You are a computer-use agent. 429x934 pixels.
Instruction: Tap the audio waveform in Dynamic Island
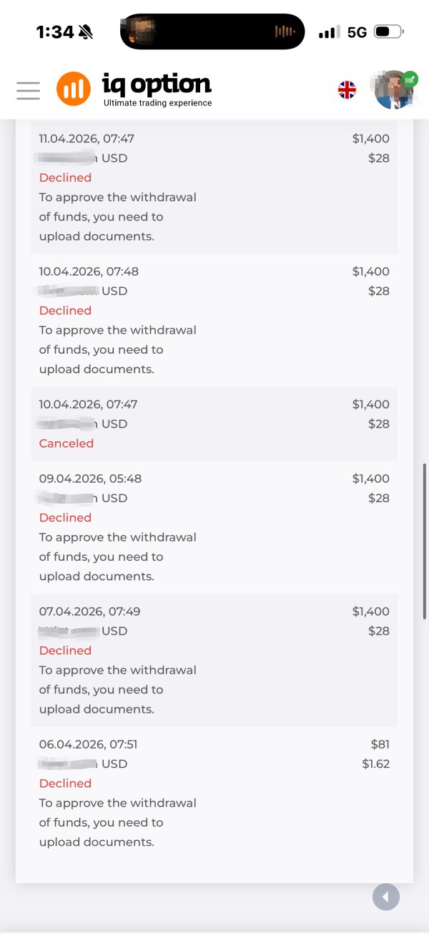(x=285, y=32)
